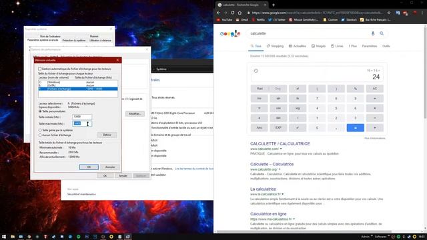Click OK in Mémoire virtuelle dialog
Image resolution: width=427 pixels, height=240 pixels.
pyautogui.click(x=89, y=167)
